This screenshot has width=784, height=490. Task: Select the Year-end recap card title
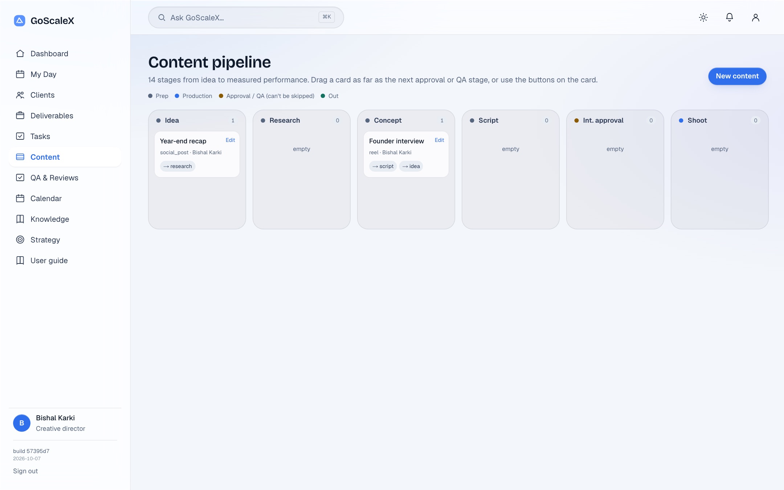pos(183,141)
